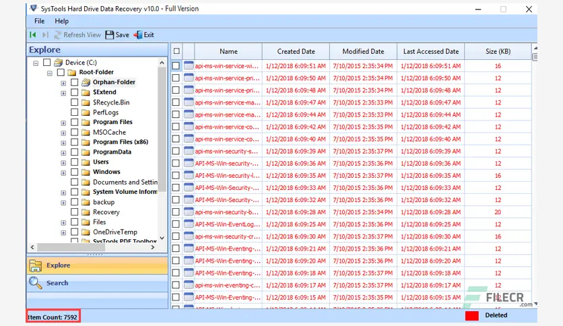This screenshot has width=563, height=326.
Task: Click the Orphan-Folder icon in tree
Action: click(86, 82)
